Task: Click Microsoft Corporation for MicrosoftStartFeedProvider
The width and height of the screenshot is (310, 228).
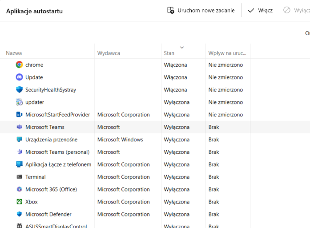Action: [123, 115]
